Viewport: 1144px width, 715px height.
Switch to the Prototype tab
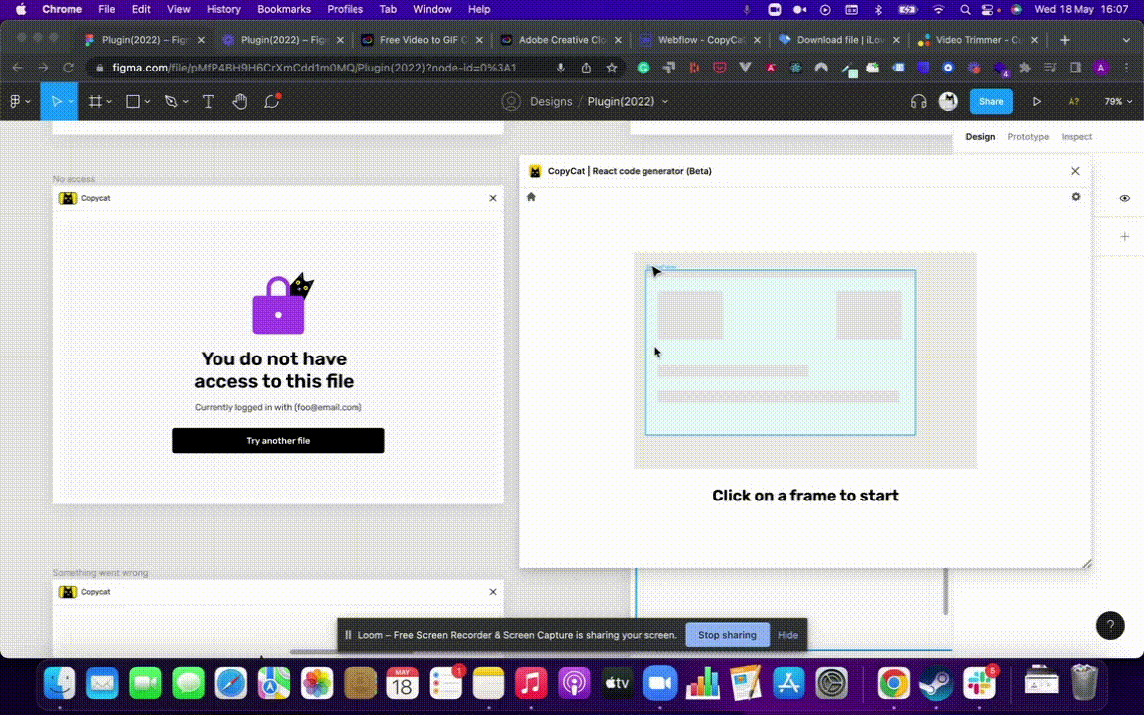pyautogui.click(x=1027, y=137)
